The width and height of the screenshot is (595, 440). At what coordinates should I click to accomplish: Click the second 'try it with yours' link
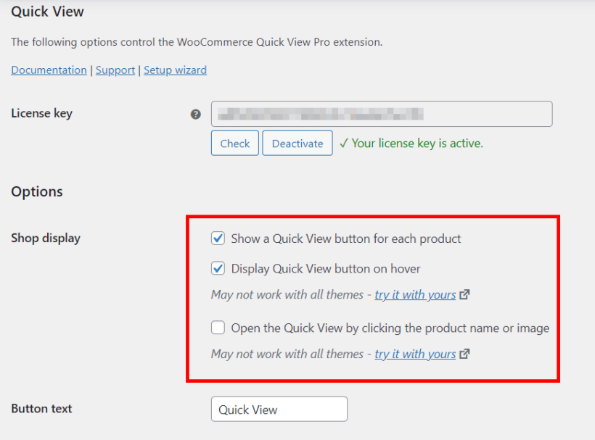pyautogui.click(x=415, y=354)
